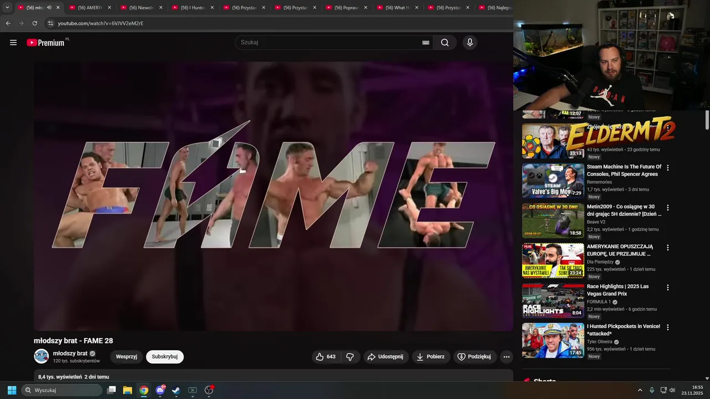Click the browser back arrow
Viewport: 710px width, 399px height.
pos(8,23)
